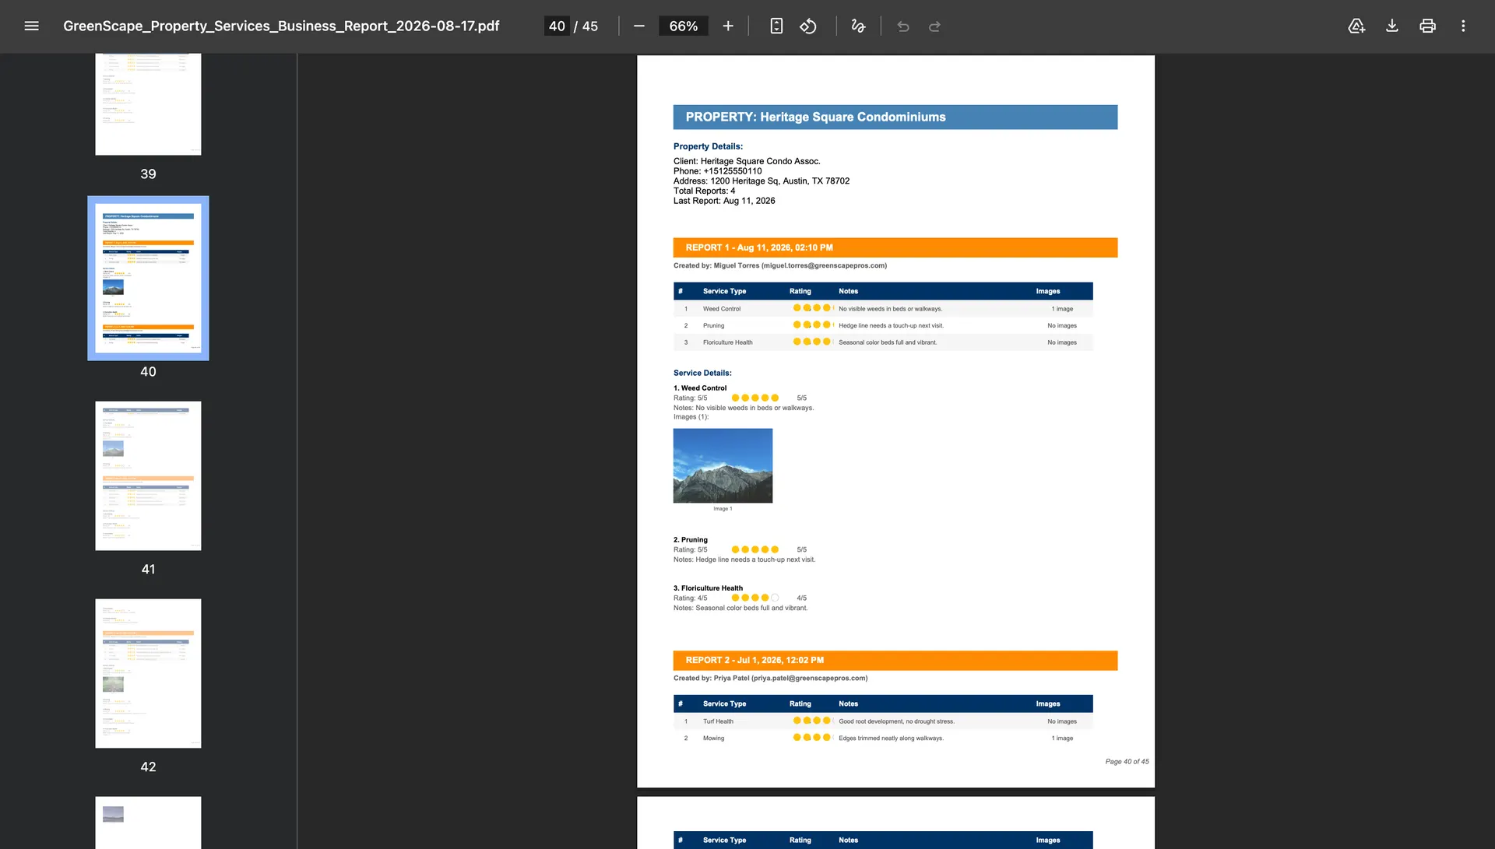Click the Weed Control table row
Viewport: 1495px width, 849px height.
[883, 309]
